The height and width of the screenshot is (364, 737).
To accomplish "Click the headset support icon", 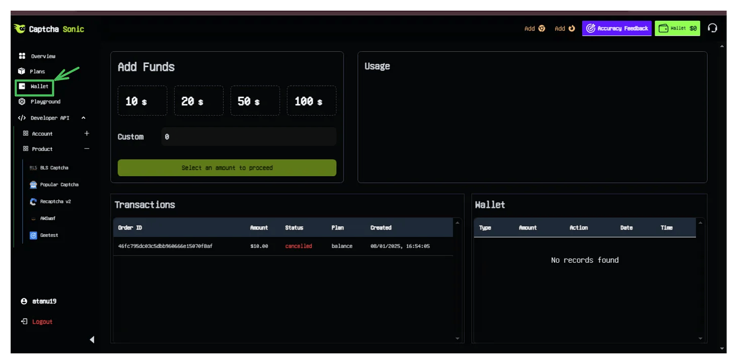I will pos(712,28).
